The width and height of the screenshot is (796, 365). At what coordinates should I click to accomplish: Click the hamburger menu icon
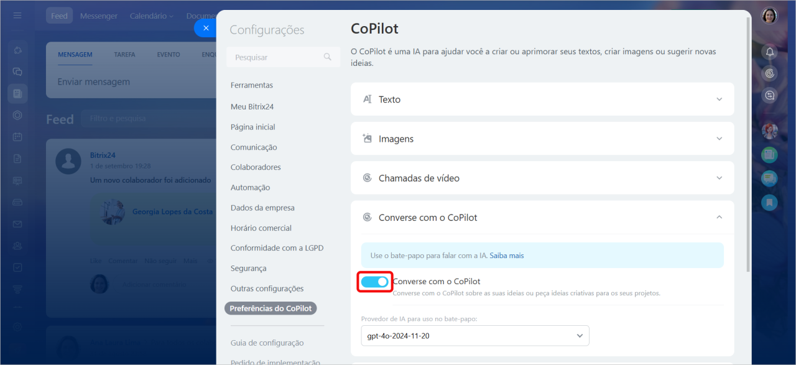17,16
